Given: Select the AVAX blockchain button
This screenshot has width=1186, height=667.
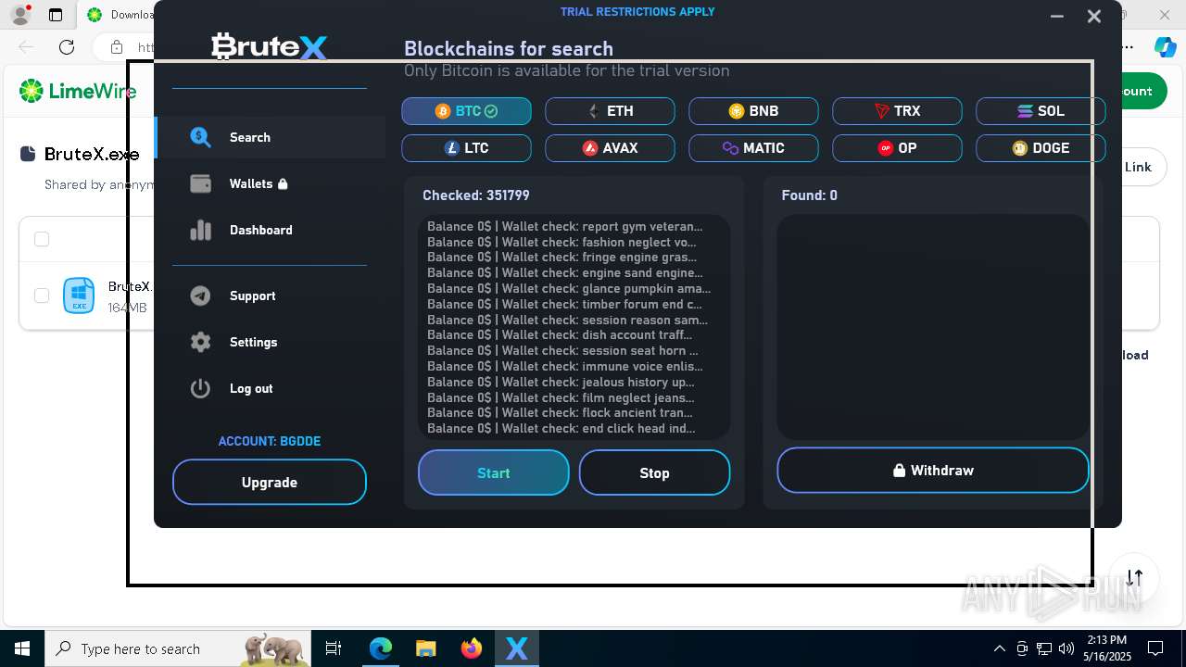Looking at the screenshot, I should click(x=610, y=148).
